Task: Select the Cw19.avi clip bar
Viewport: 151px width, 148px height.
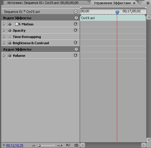Action: coord(113,18)
